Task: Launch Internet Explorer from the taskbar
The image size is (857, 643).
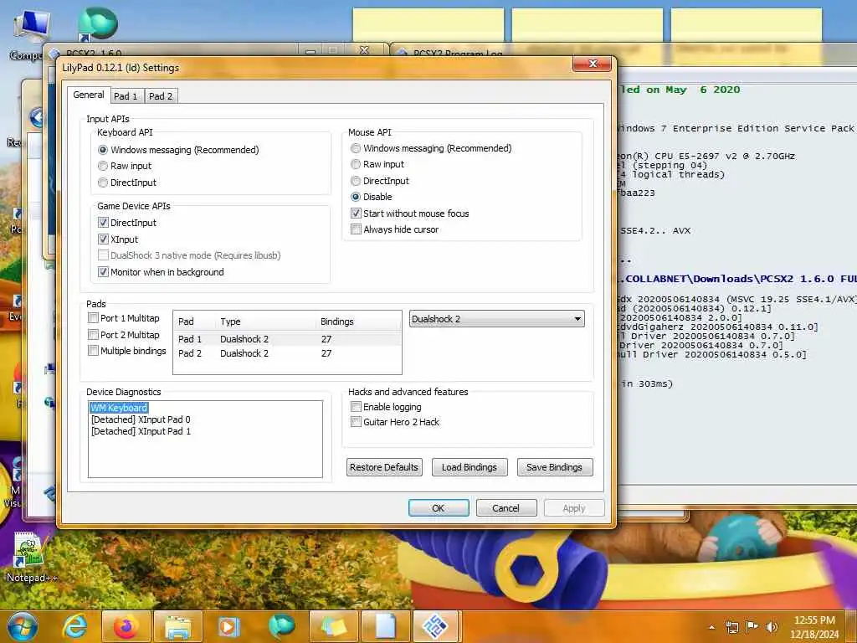Action: 74,626
